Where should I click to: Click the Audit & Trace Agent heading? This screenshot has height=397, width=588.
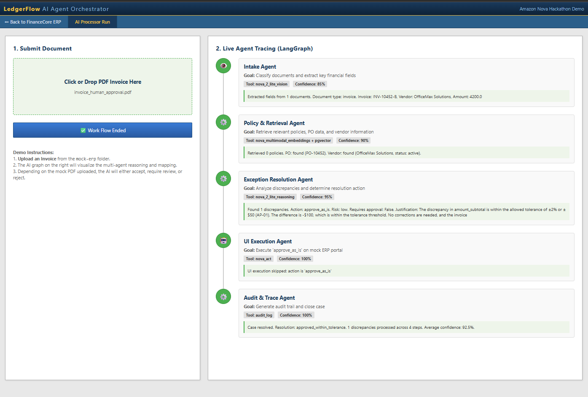[269, 298]
